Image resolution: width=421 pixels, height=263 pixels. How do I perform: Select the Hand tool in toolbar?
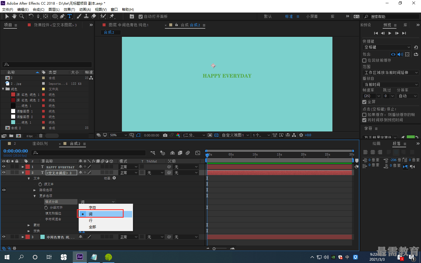tap(14, 16)
